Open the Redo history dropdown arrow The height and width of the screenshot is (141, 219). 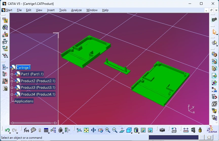17,133
